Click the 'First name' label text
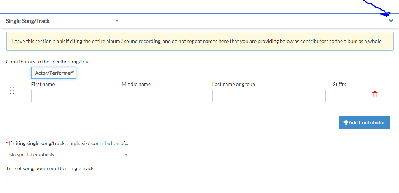The width and height of the screenshot is (399, 193). pos(43,84)
